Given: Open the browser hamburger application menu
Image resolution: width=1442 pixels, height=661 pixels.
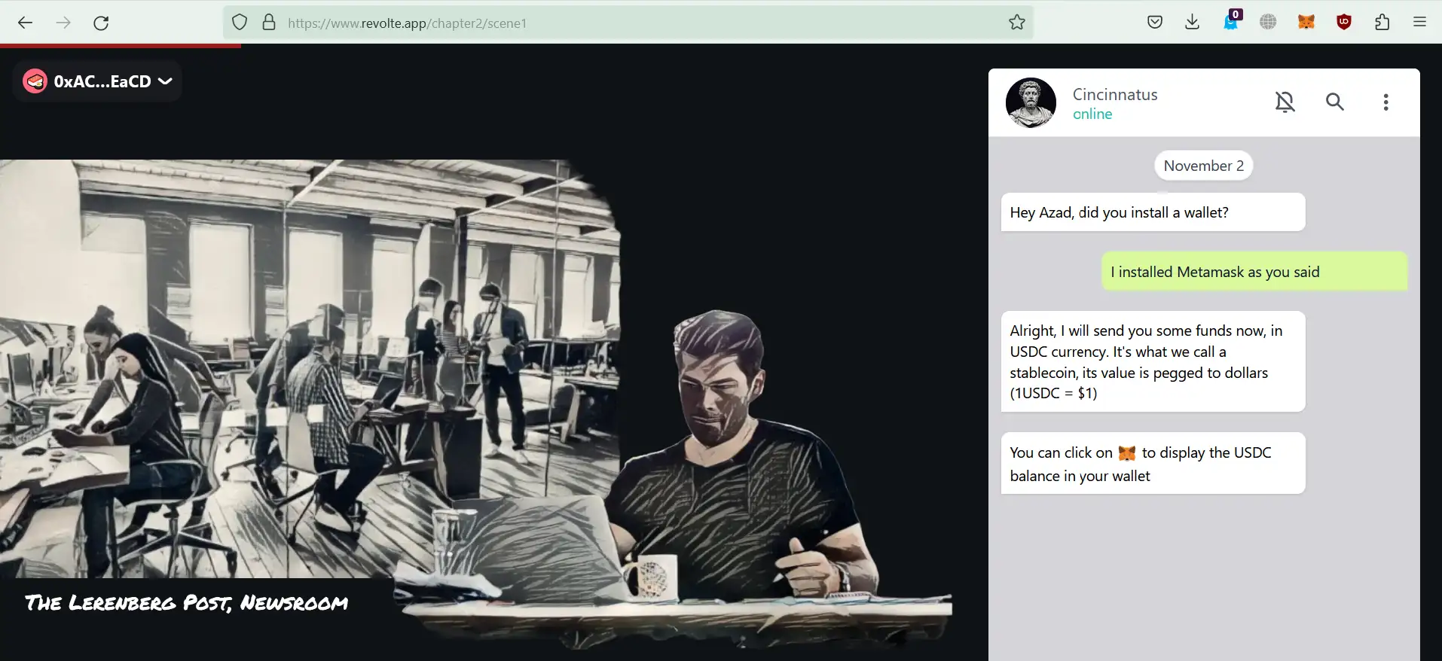Looking at the screenshot, I should (1419, 23).
